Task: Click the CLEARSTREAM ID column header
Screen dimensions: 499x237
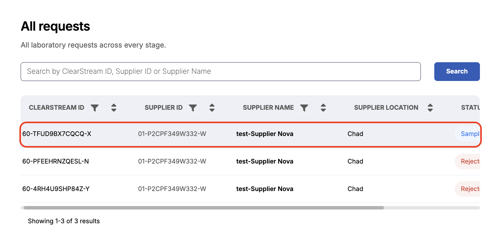Action: click(57, 108)
